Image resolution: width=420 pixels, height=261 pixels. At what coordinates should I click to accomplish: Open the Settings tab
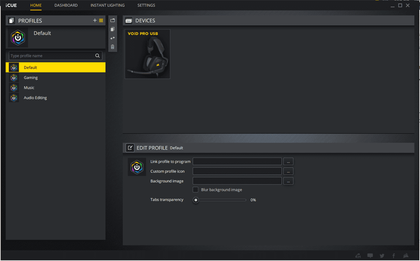(x=146, y=5)
